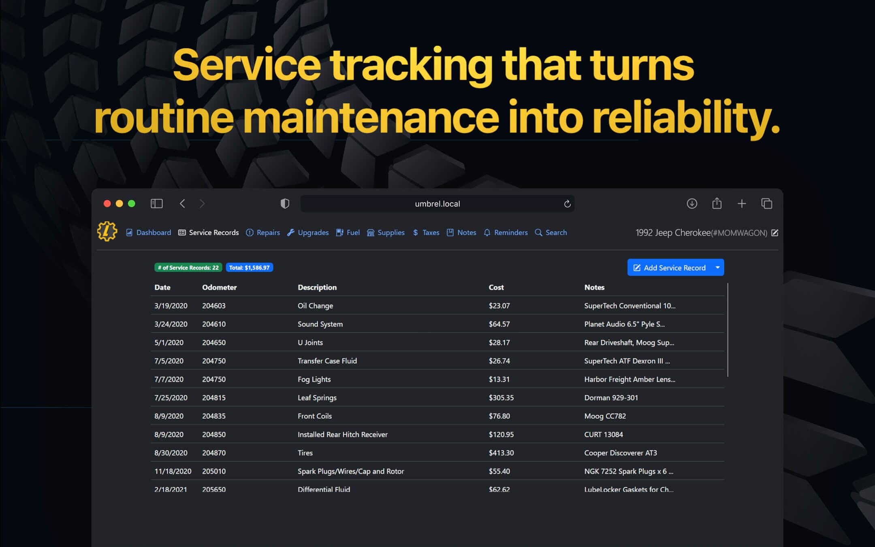Open the browser downloads icon

pyautogui.click(x=691, y=203)
